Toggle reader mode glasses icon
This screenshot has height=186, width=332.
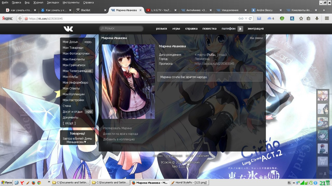coord(241,18)
